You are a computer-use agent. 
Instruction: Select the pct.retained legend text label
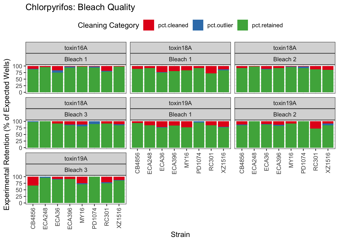tap(267, 25)
